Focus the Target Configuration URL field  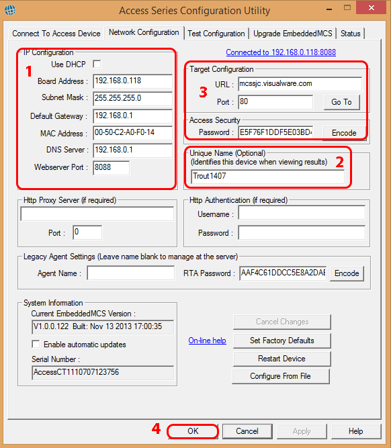coord(300,84)
